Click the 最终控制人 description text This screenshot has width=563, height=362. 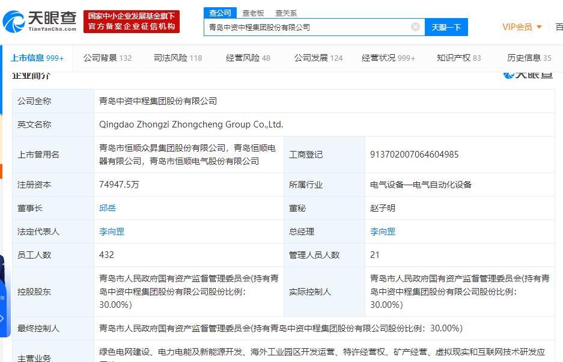pos(281,328)
